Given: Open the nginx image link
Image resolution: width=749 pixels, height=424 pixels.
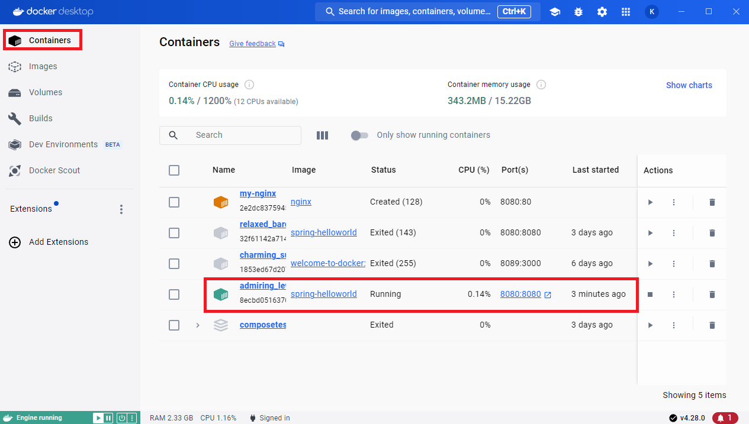Looking at the screenshot, I should point(301,202).
